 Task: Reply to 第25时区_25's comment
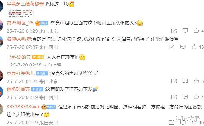tap(185, 31)
